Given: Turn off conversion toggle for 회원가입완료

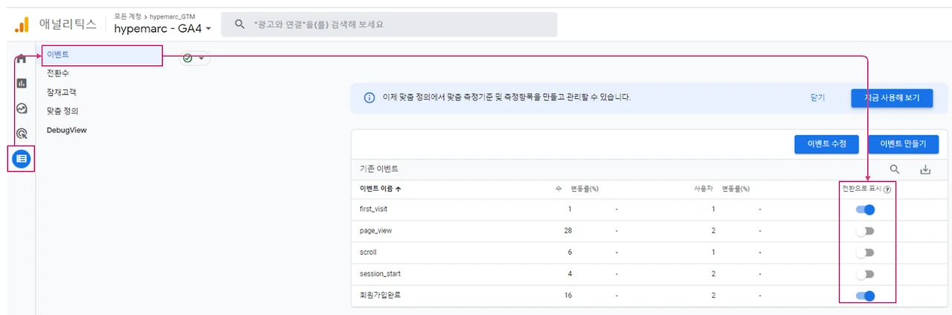Looking at the screenshot, I should pos(865,296).
